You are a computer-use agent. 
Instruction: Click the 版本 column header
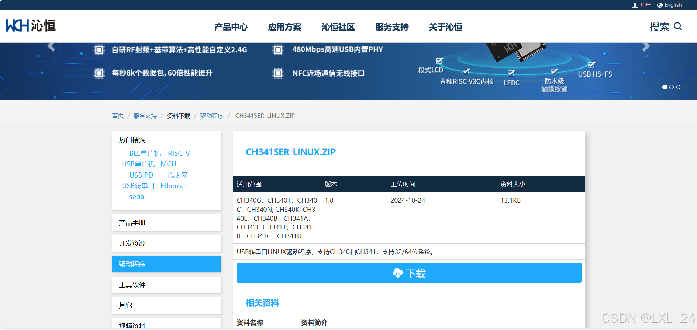[331, 184]
